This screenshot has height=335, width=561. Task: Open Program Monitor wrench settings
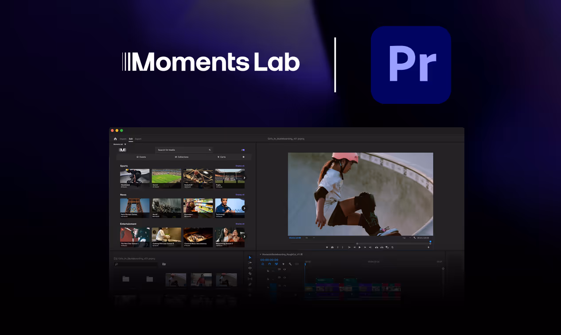point(414,238)
